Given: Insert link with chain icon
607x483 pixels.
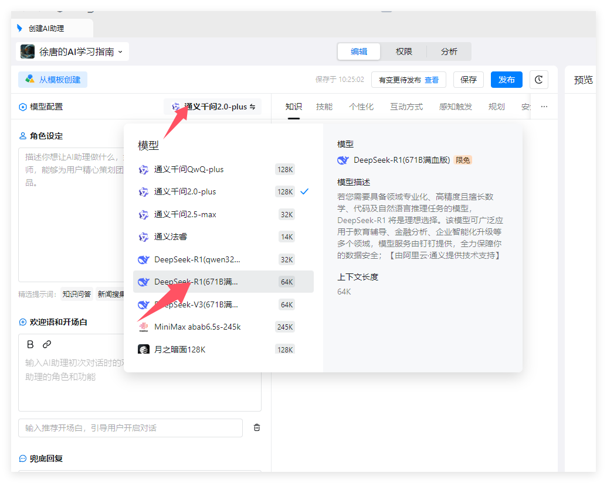Looking at the screenshot, I should click(x=47, y=344).
